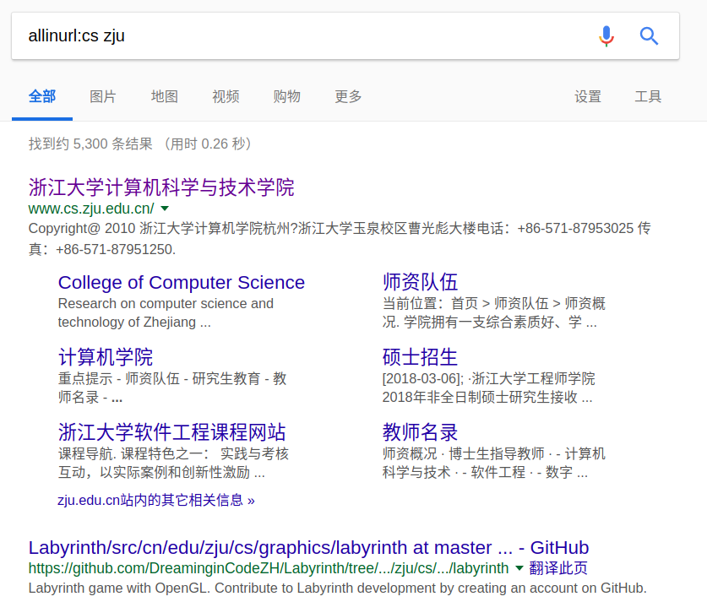The image size is (707, 602).
Task: Switch to the 地图 tab
Action: coord(164,96)
